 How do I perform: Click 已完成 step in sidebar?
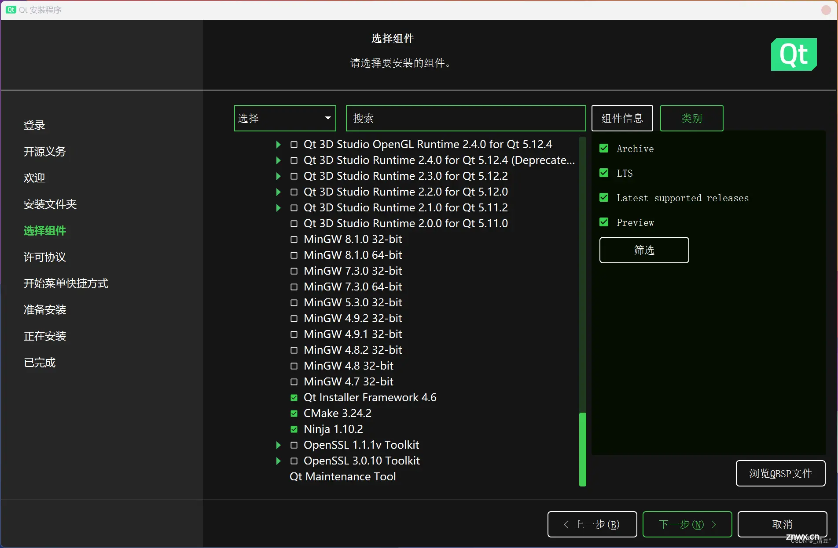(40, 363)
